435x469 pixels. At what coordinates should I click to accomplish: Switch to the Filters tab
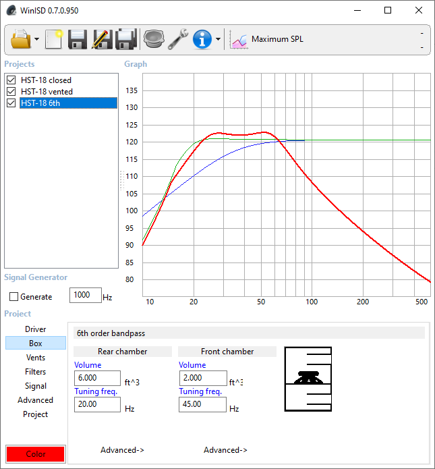[36, 372]
